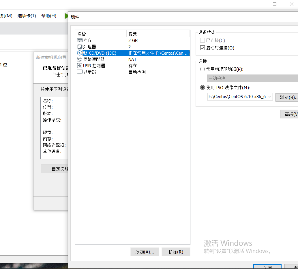
Task: Click the 移除(R) button
Action: (x=176, y=252)
